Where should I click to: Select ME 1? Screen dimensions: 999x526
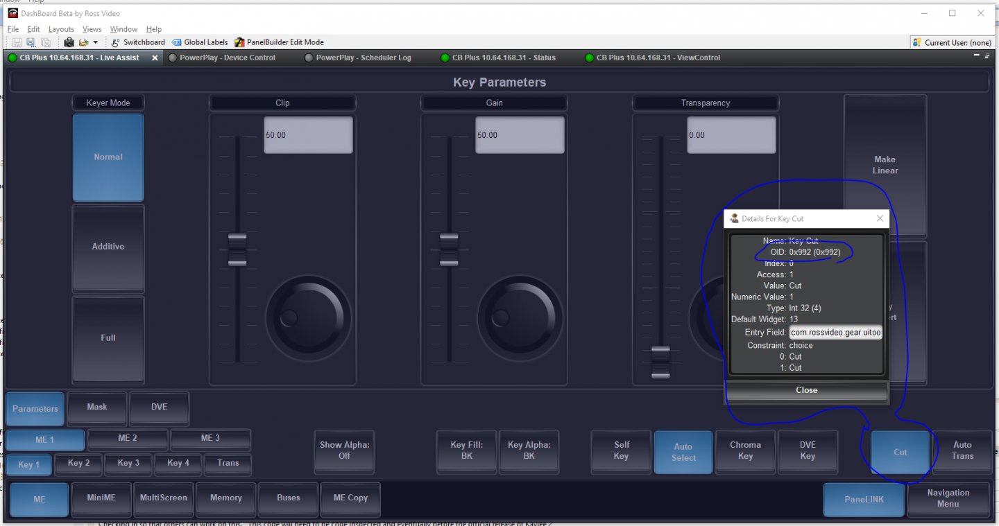pos(45,439)
